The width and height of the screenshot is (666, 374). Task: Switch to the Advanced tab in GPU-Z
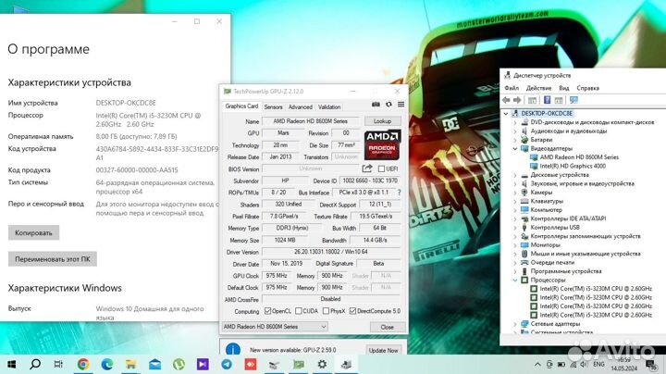point(301,106)
